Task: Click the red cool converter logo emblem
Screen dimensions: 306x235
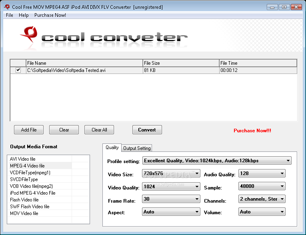Action: 29,34
